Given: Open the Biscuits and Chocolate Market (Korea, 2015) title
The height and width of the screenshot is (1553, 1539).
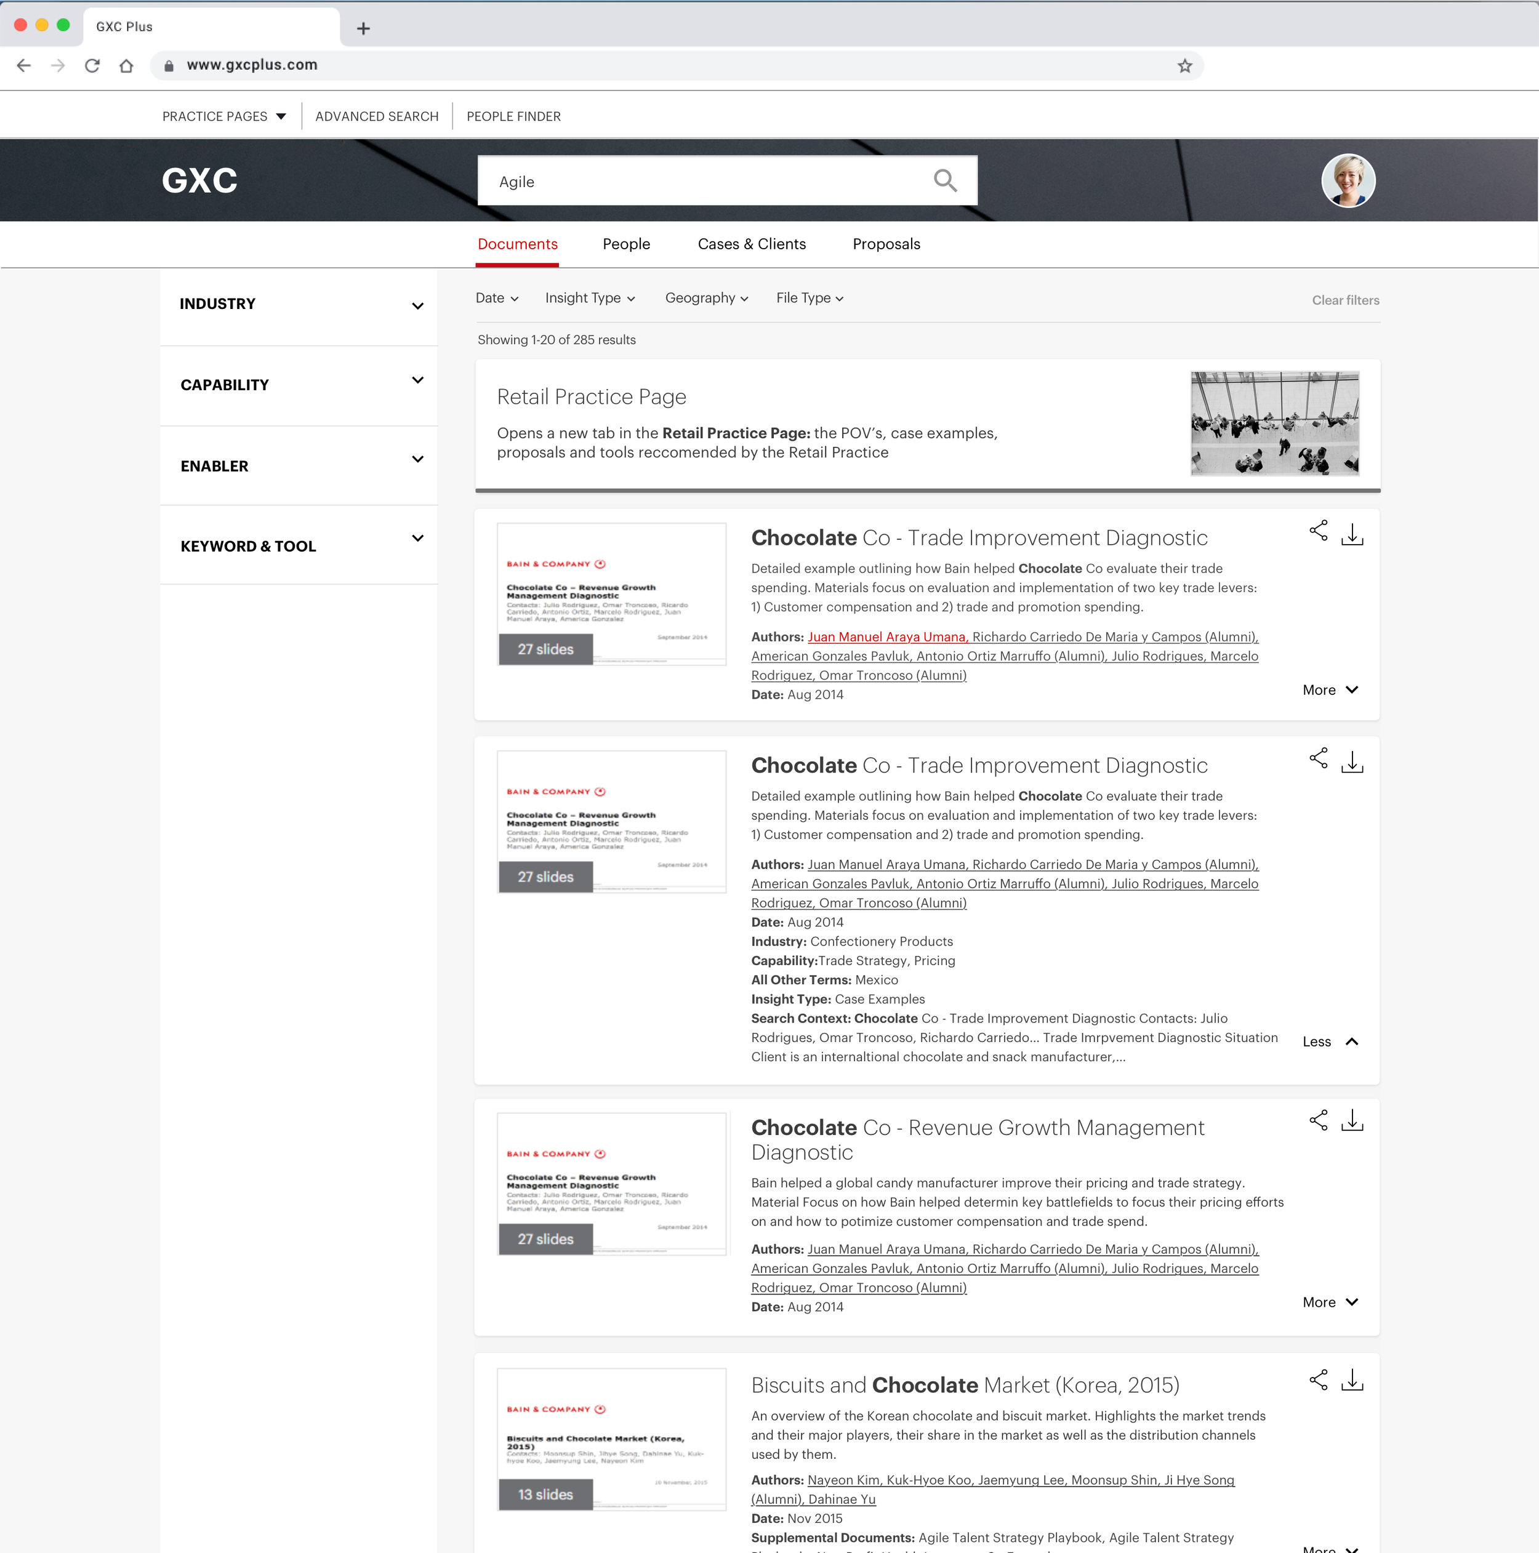Looking at the screenshot, I should coord(965,1385).
